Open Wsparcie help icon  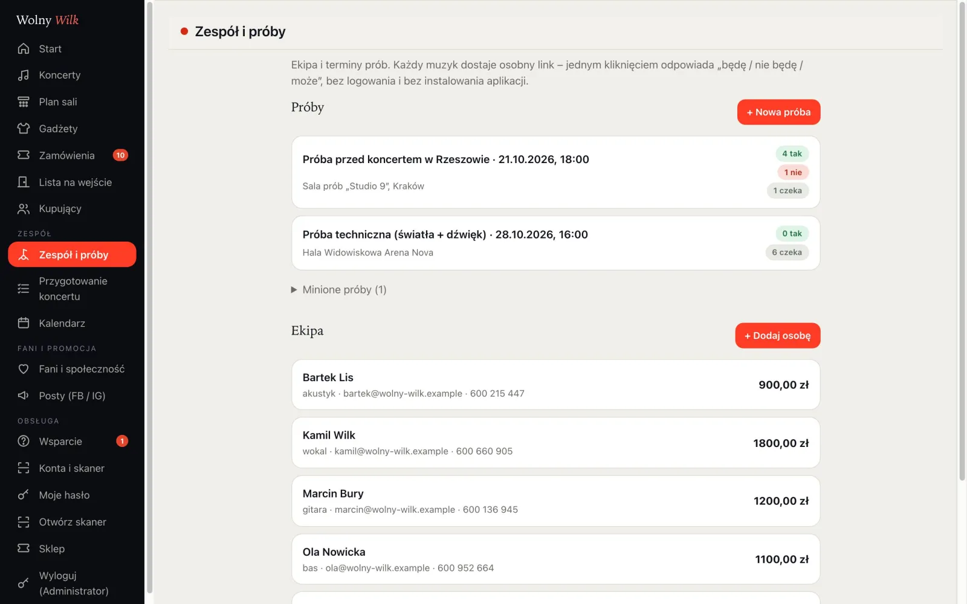click(x=24, y=442)
